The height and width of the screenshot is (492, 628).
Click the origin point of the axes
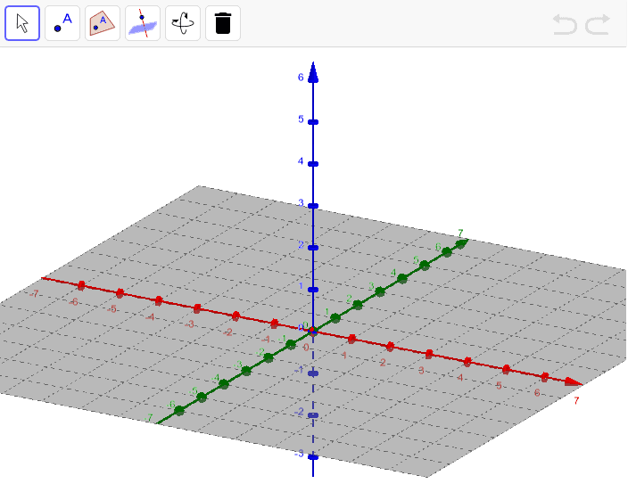[313, 331]
